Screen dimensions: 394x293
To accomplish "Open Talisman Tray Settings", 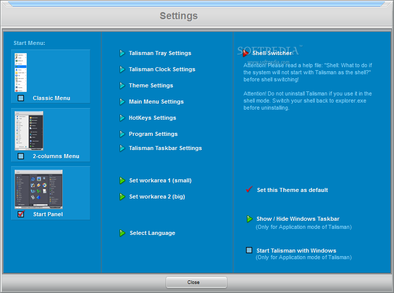I will point(160,53).
